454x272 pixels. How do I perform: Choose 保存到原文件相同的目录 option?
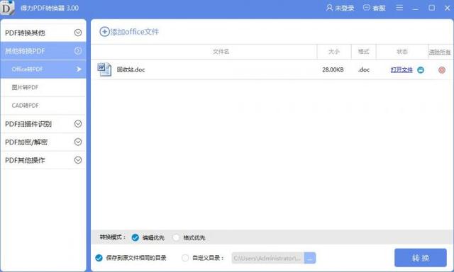point(99,258)
